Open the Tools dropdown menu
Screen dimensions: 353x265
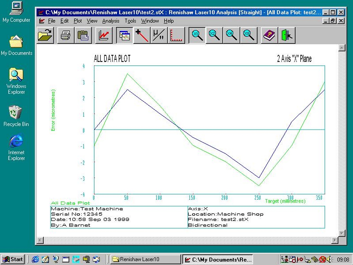pyautogui.click(x=130, y=21)
